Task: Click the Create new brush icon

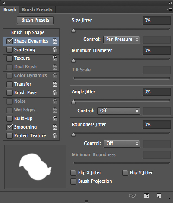Action: coord(159,196)
